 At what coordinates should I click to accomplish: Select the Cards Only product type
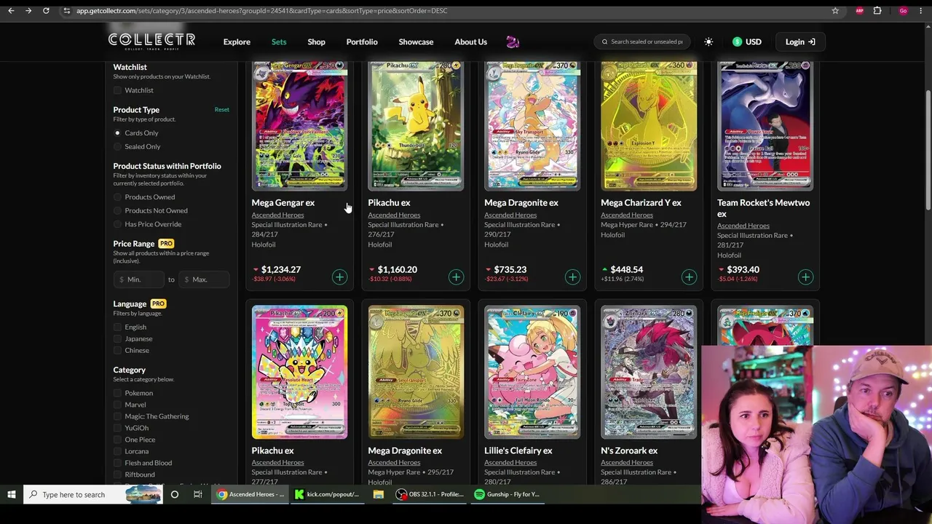click(117, 133)
